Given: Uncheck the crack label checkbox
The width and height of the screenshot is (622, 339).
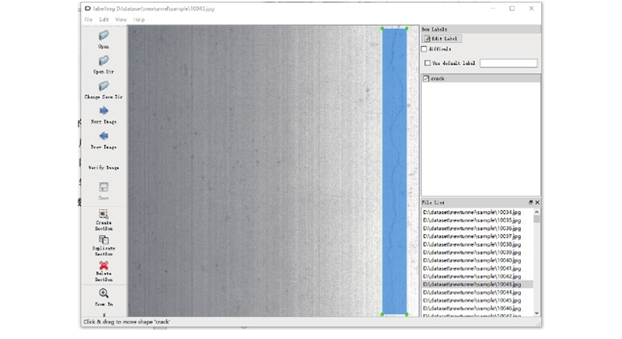Looking at the screenshot, I should pyautogui.click(x=426, y=79).
